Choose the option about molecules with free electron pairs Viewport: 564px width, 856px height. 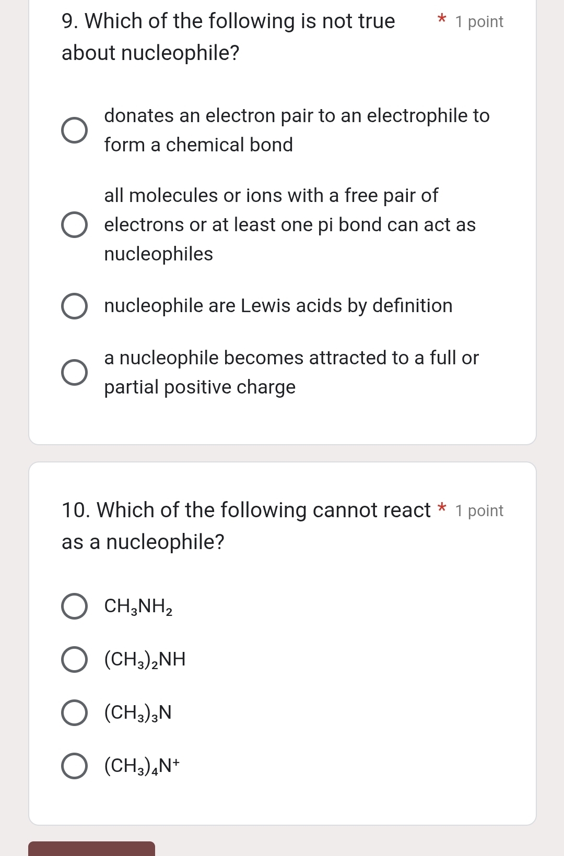tap(74, 225)
